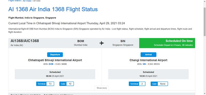Click the departure Terminal T3 badge
Viewport: 206px width, 95px height.
[45, 84]
